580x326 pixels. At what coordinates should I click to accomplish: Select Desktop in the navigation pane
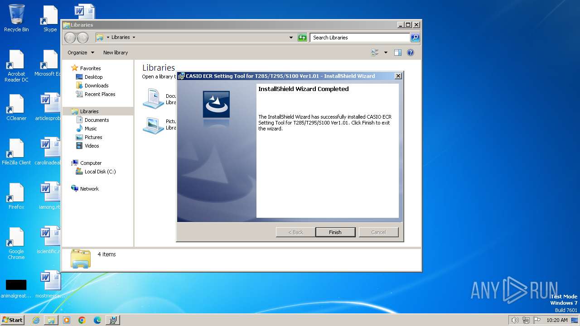point(93,77)
